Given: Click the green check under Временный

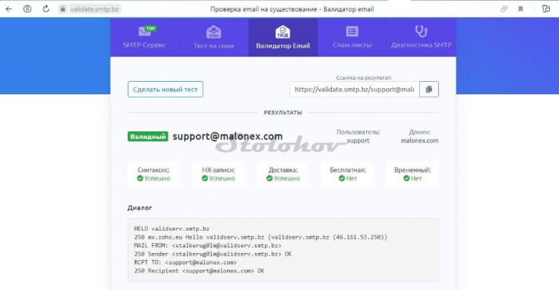Looking at the screenshot, I should coord(407,178).
